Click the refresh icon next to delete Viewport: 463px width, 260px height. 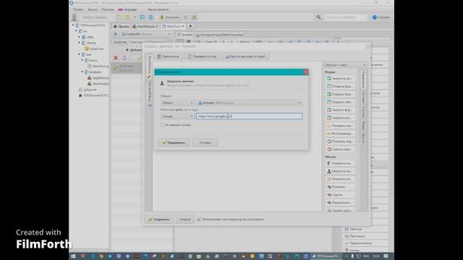pos(124,58)
